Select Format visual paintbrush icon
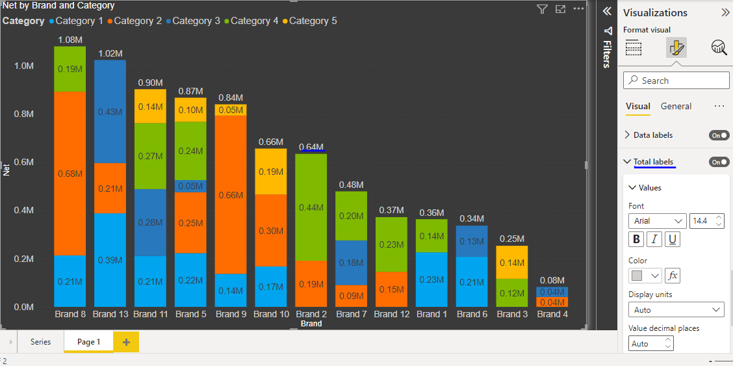Viewport: 733px width, 366px height. tap(676, 47)
